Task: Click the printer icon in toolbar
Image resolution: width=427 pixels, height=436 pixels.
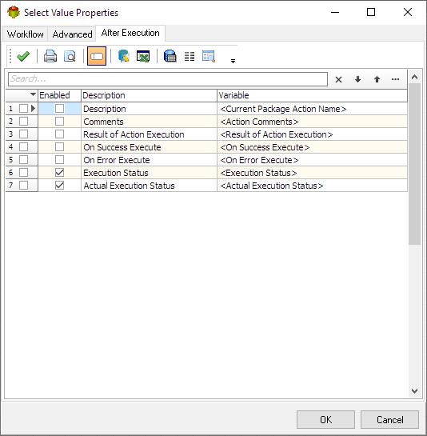Action: 50,56
